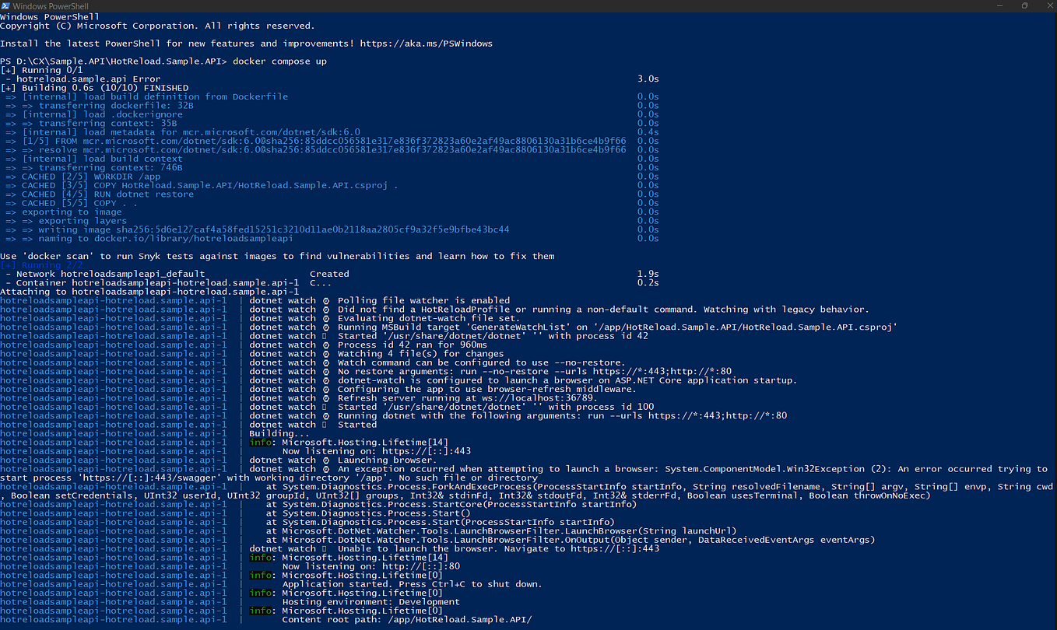This screenshot has width=1057, height=630.
Task: Minimize the PowerShell window
Action: point(999,5)
